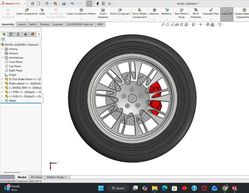Create a New document
Screen dimensions: 249x193
(39, 3)
